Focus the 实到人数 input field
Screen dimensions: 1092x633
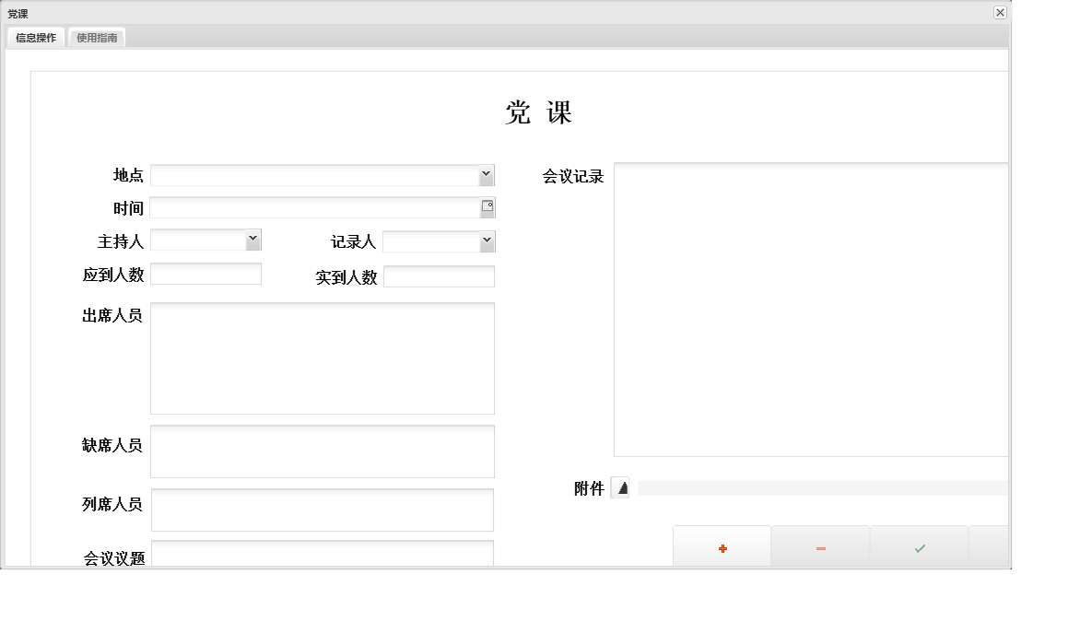pyautogui.click(x=440, y=276)
